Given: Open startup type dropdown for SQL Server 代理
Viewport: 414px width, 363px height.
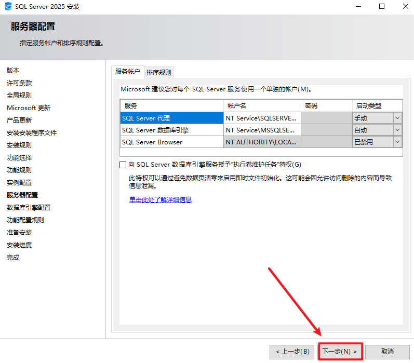Looking at the screenshot, I should 397,118.
